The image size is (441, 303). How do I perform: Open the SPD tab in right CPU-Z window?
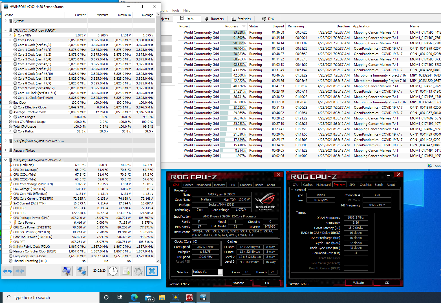[352, 185]
